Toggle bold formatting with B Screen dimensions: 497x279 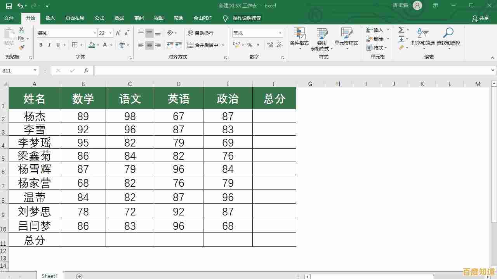(40, 45)
